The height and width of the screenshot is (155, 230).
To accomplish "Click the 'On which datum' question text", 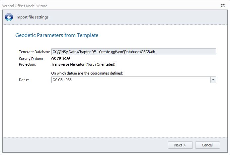I will (87, 73).
